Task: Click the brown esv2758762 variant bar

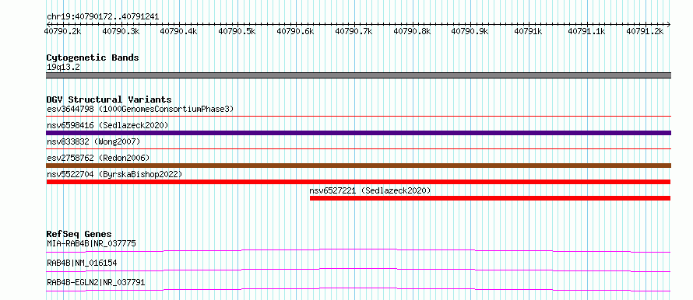Action: click(x=358, y=166)
